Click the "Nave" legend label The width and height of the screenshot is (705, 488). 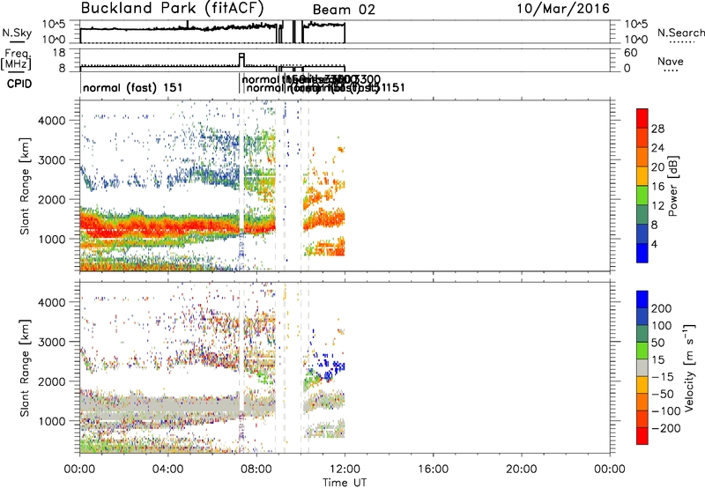670,61
